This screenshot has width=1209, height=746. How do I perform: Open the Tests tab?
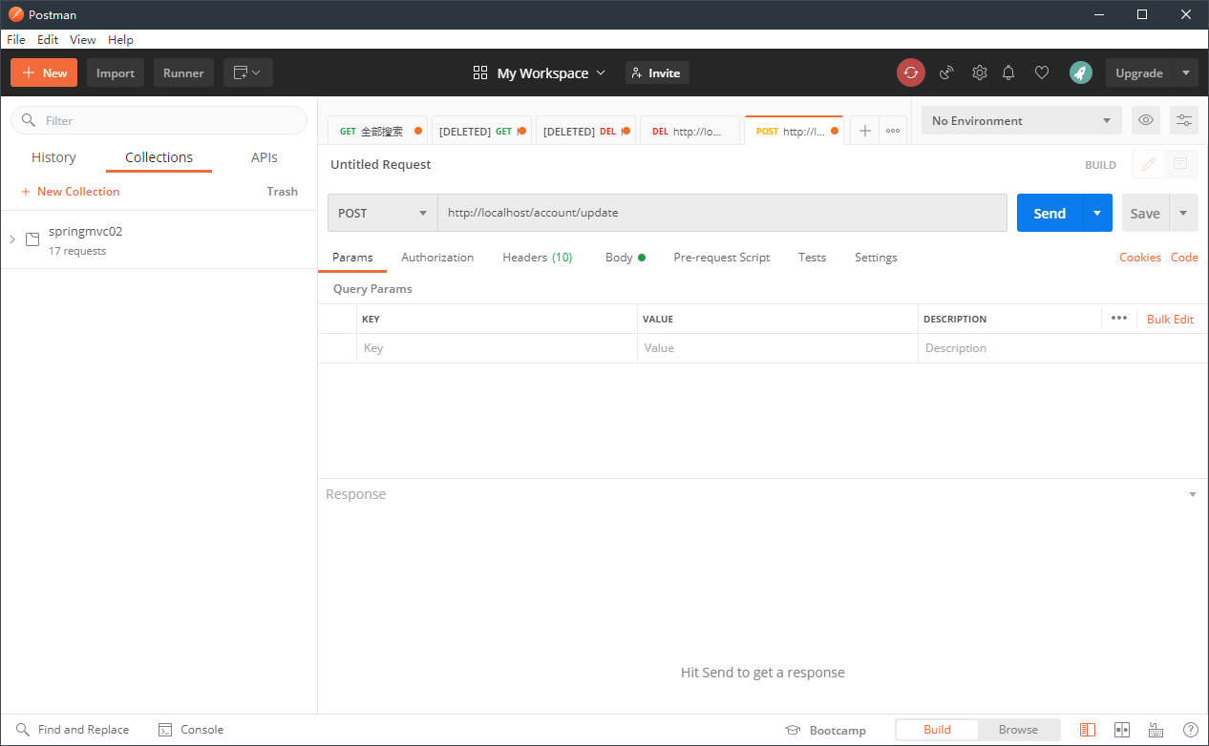[813, 258]
